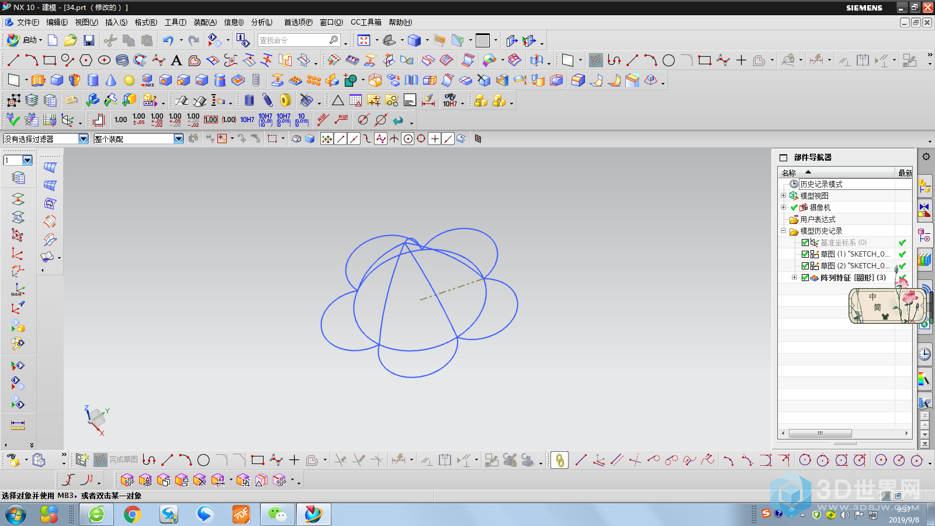The image size is (935, 526).
Task: Click the Fit view icon
Action: pyautogui.click(x=364, y=40)
